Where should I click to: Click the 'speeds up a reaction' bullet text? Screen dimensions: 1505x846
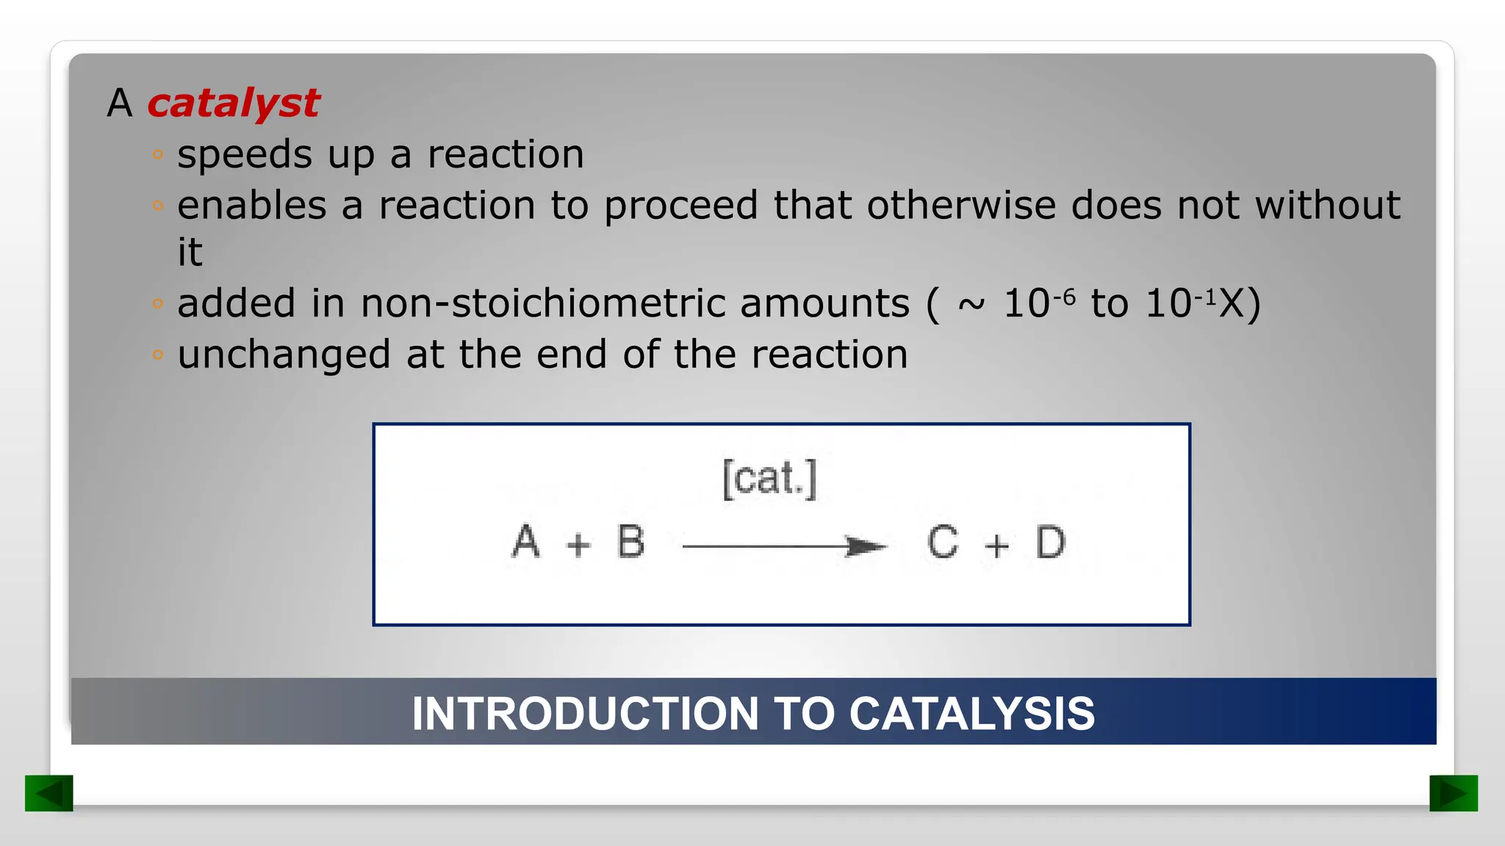tap(381, 155)
